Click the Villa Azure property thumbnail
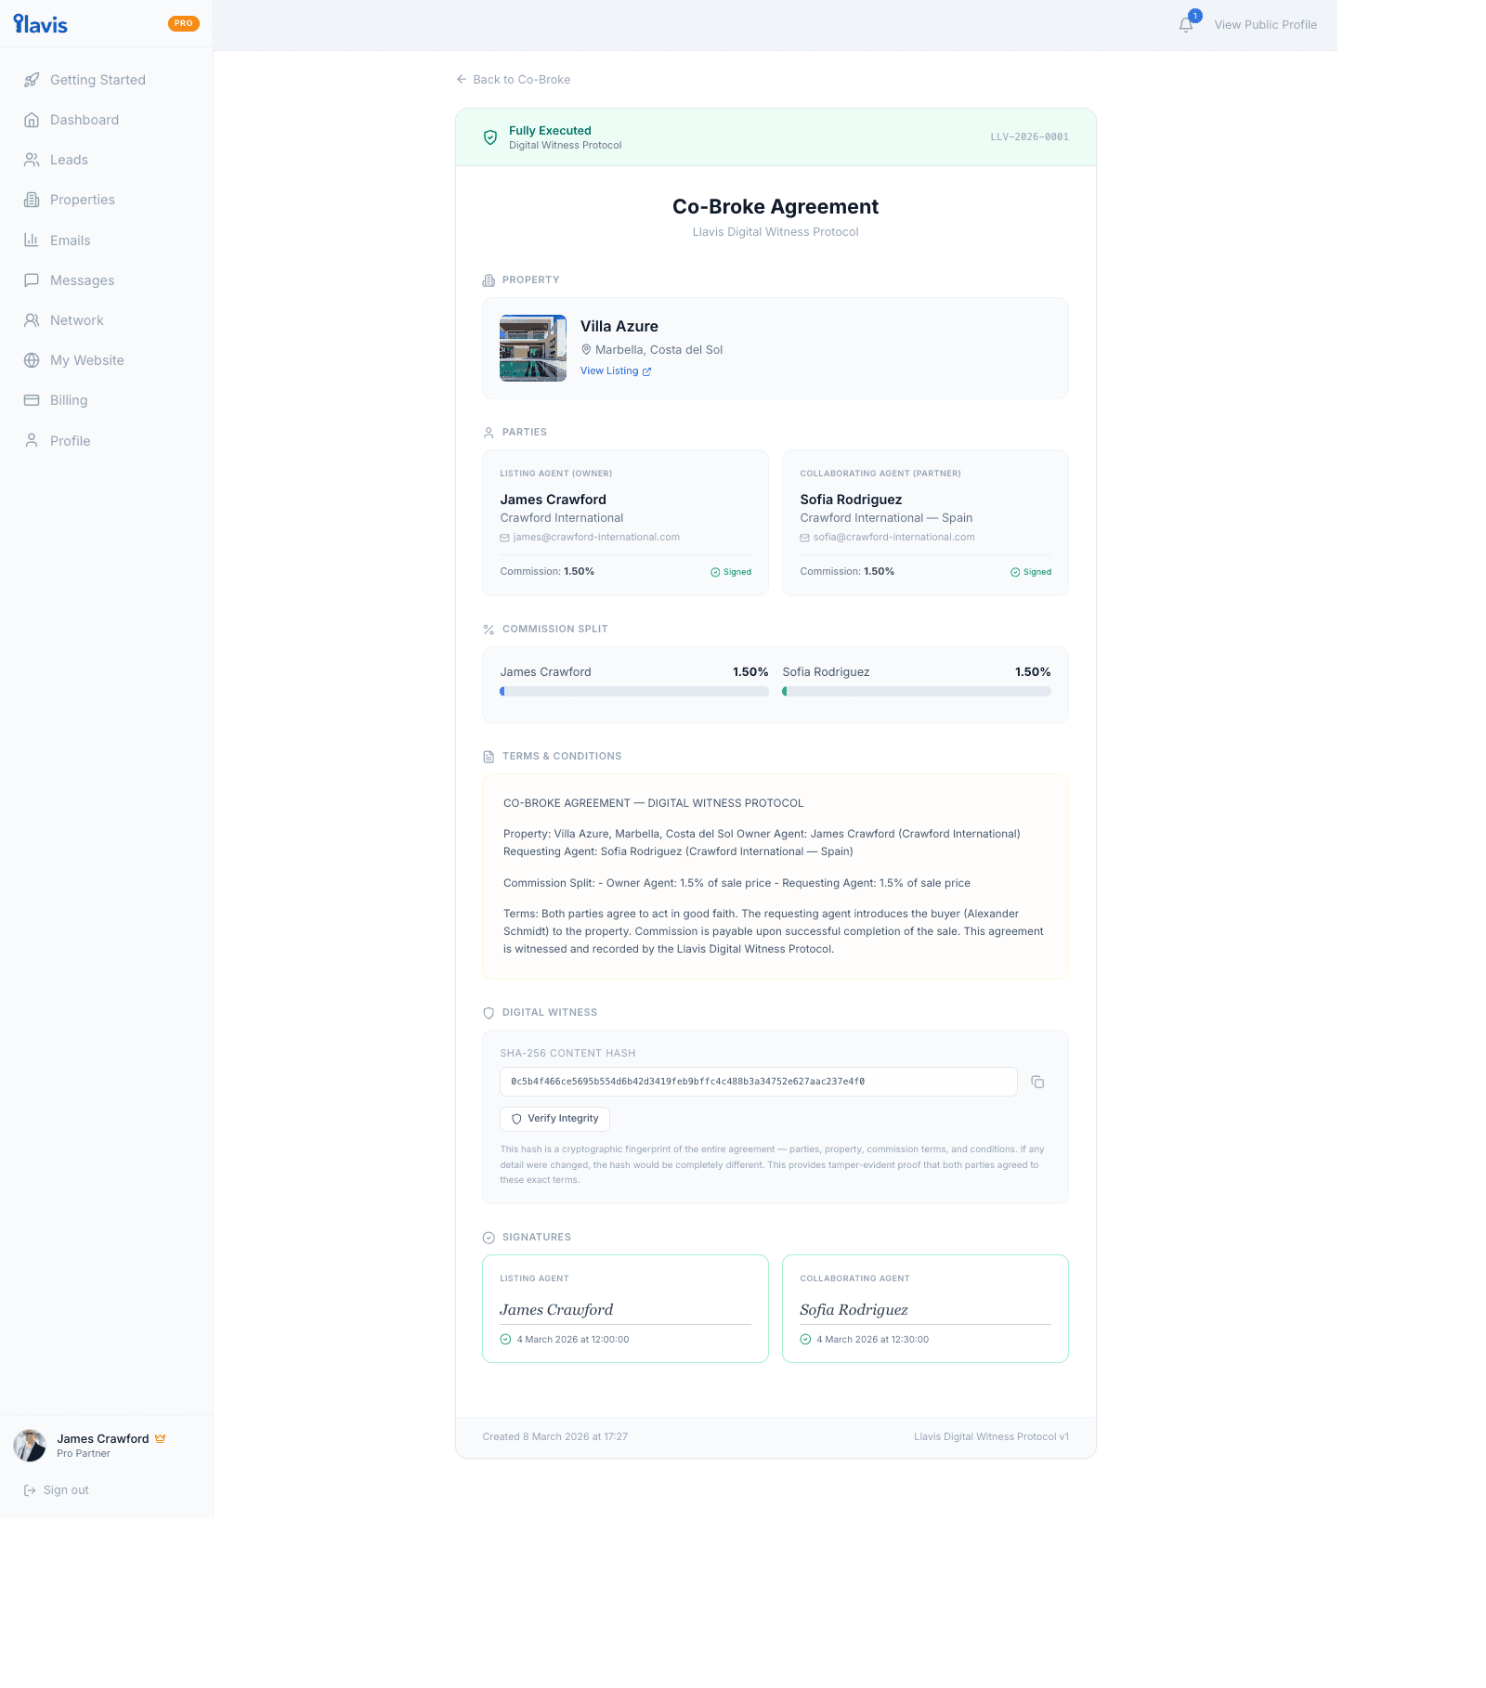Image resolution: width=1486 pixels, height=1688 pixels. click(x=532, y=348)
